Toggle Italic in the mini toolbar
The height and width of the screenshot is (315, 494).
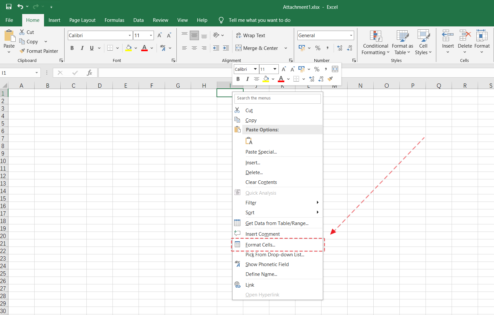247,79
